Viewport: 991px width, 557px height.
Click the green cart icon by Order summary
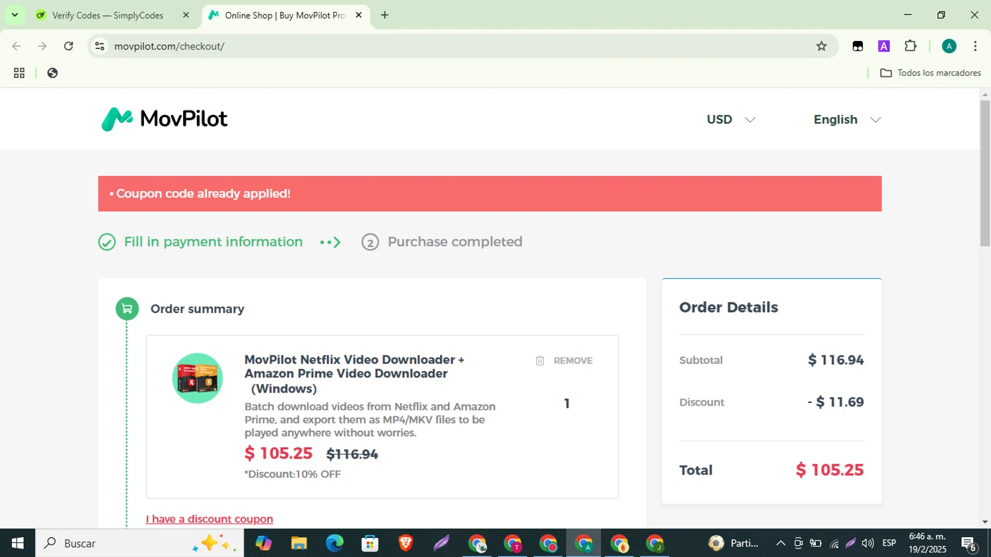(x=127, y=309)
